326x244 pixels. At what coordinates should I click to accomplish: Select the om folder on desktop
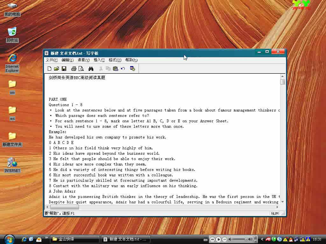coord(12,87)
